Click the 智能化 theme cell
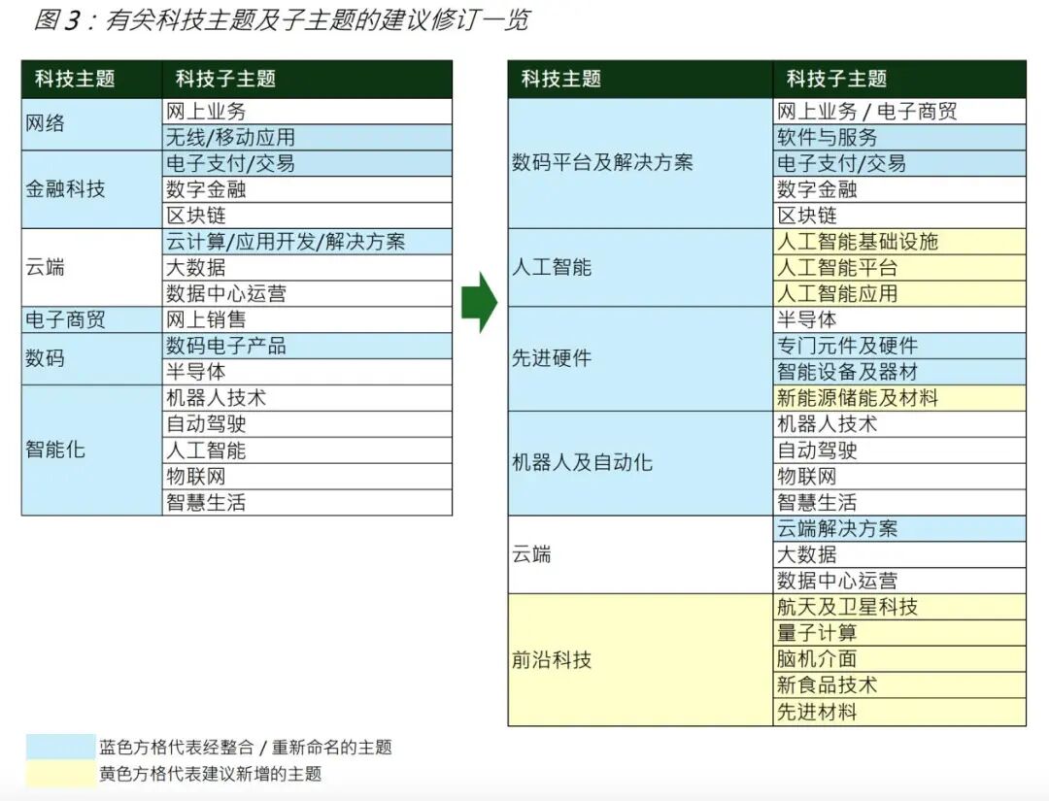Image resolution: width=1049 pixels, height=801 pixels. (x=91, y=450)
